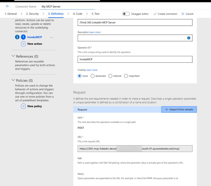Toggle the Swagger editor switch
211x186 pixels.
126,14
